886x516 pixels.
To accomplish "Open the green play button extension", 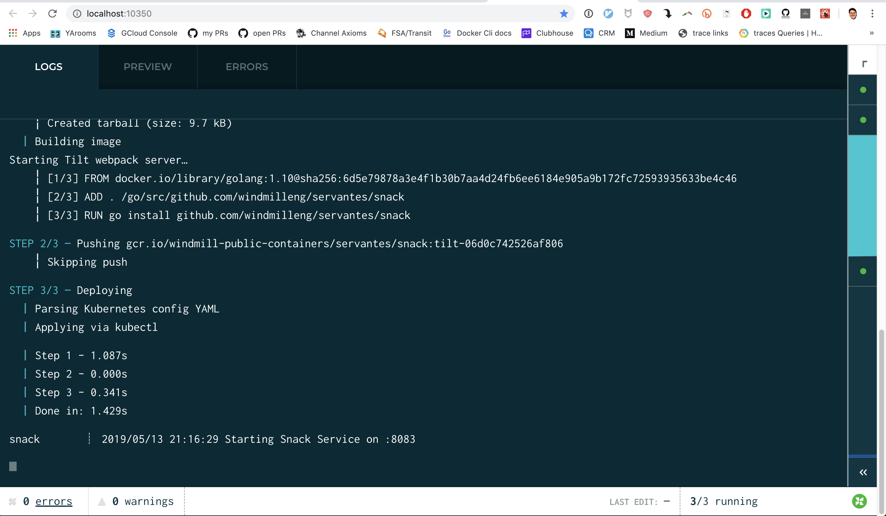I will pyautogui.click(x=765, y=13).
